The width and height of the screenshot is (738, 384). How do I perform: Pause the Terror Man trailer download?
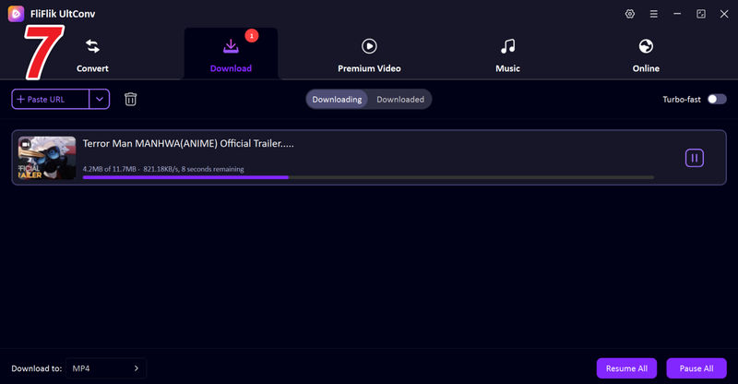695,158
